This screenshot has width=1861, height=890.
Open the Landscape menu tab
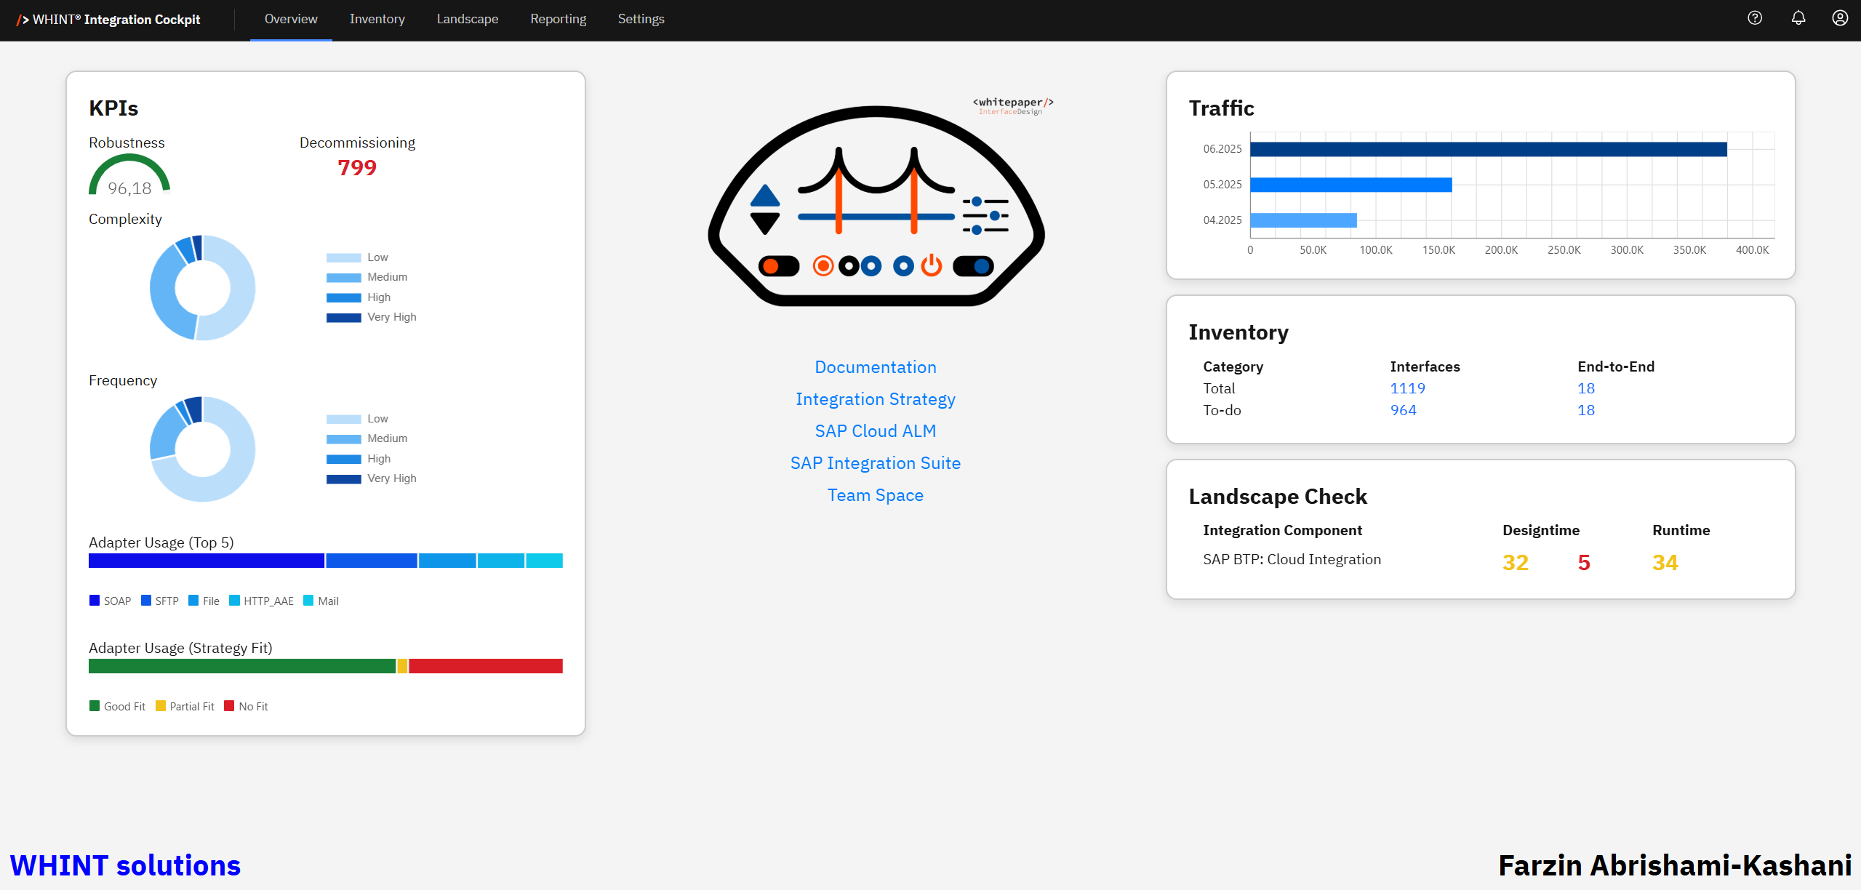tap(467, 19)
